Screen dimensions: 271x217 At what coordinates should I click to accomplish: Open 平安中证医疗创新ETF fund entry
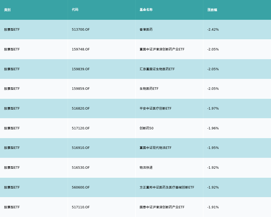pos(156,108)
